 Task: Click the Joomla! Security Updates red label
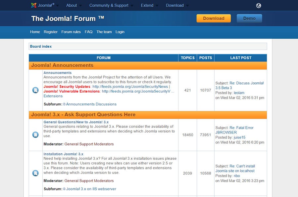[67, 87]
